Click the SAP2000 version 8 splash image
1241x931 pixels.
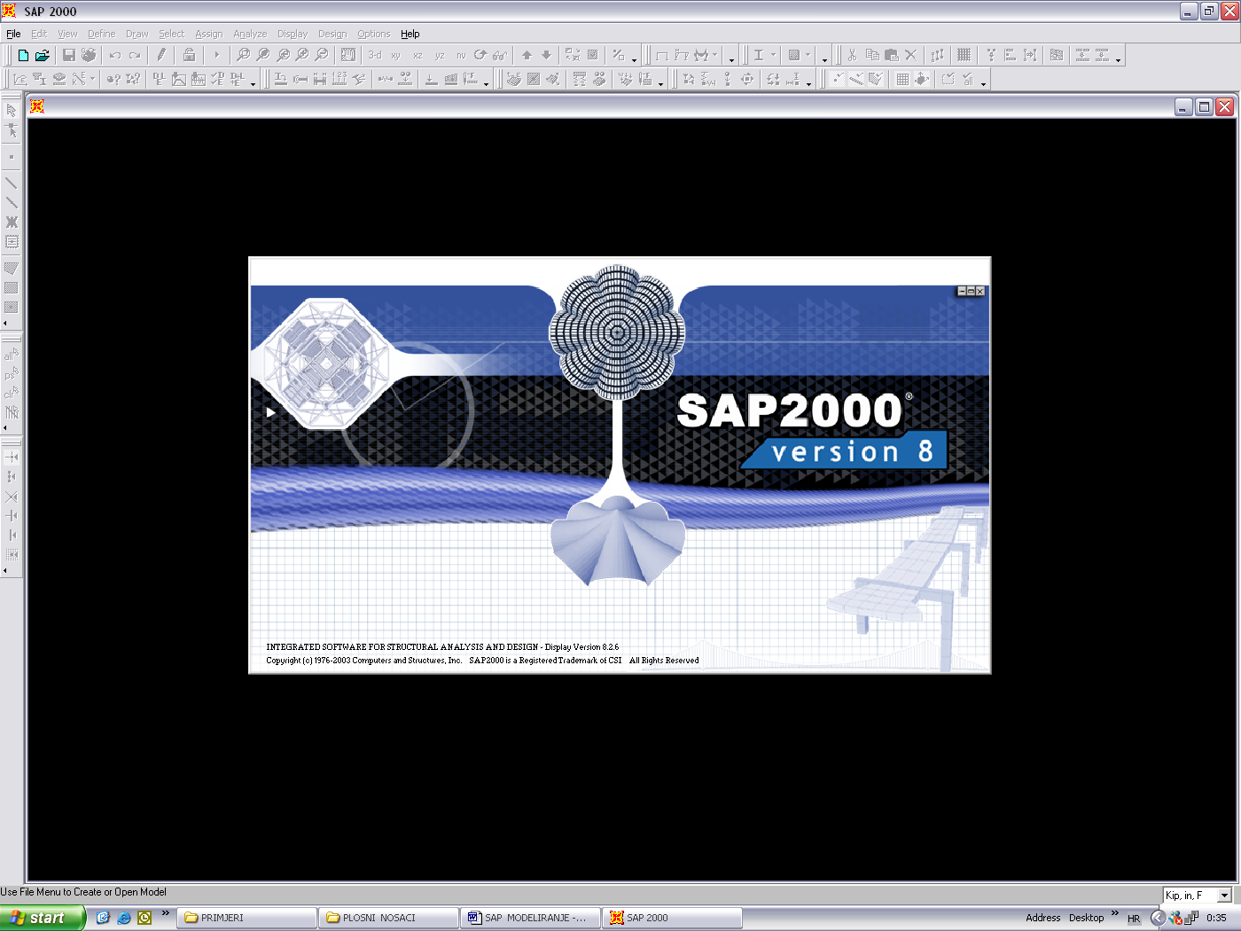620,465
